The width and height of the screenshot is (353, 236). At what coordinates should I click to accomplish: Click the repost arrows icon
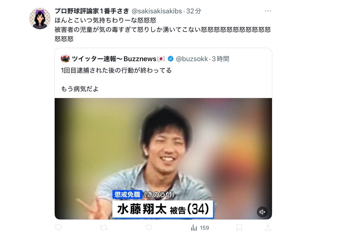[x=104, y=228]
